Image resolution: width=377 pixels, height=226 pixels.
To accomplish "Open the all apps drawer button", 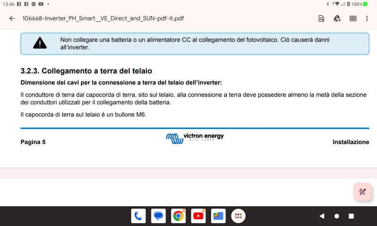I will pyautogui.click(x=238, y=216).
